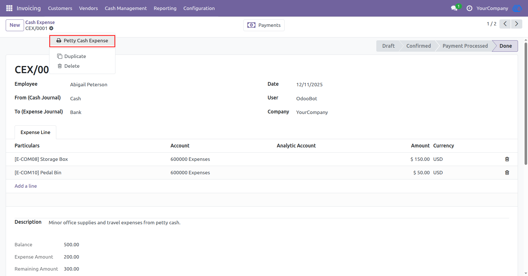Select the Expense Line tab
Image resolution: width=528 pixels, height=276 pixels.
pyautogui.click(x=35, y=132)
